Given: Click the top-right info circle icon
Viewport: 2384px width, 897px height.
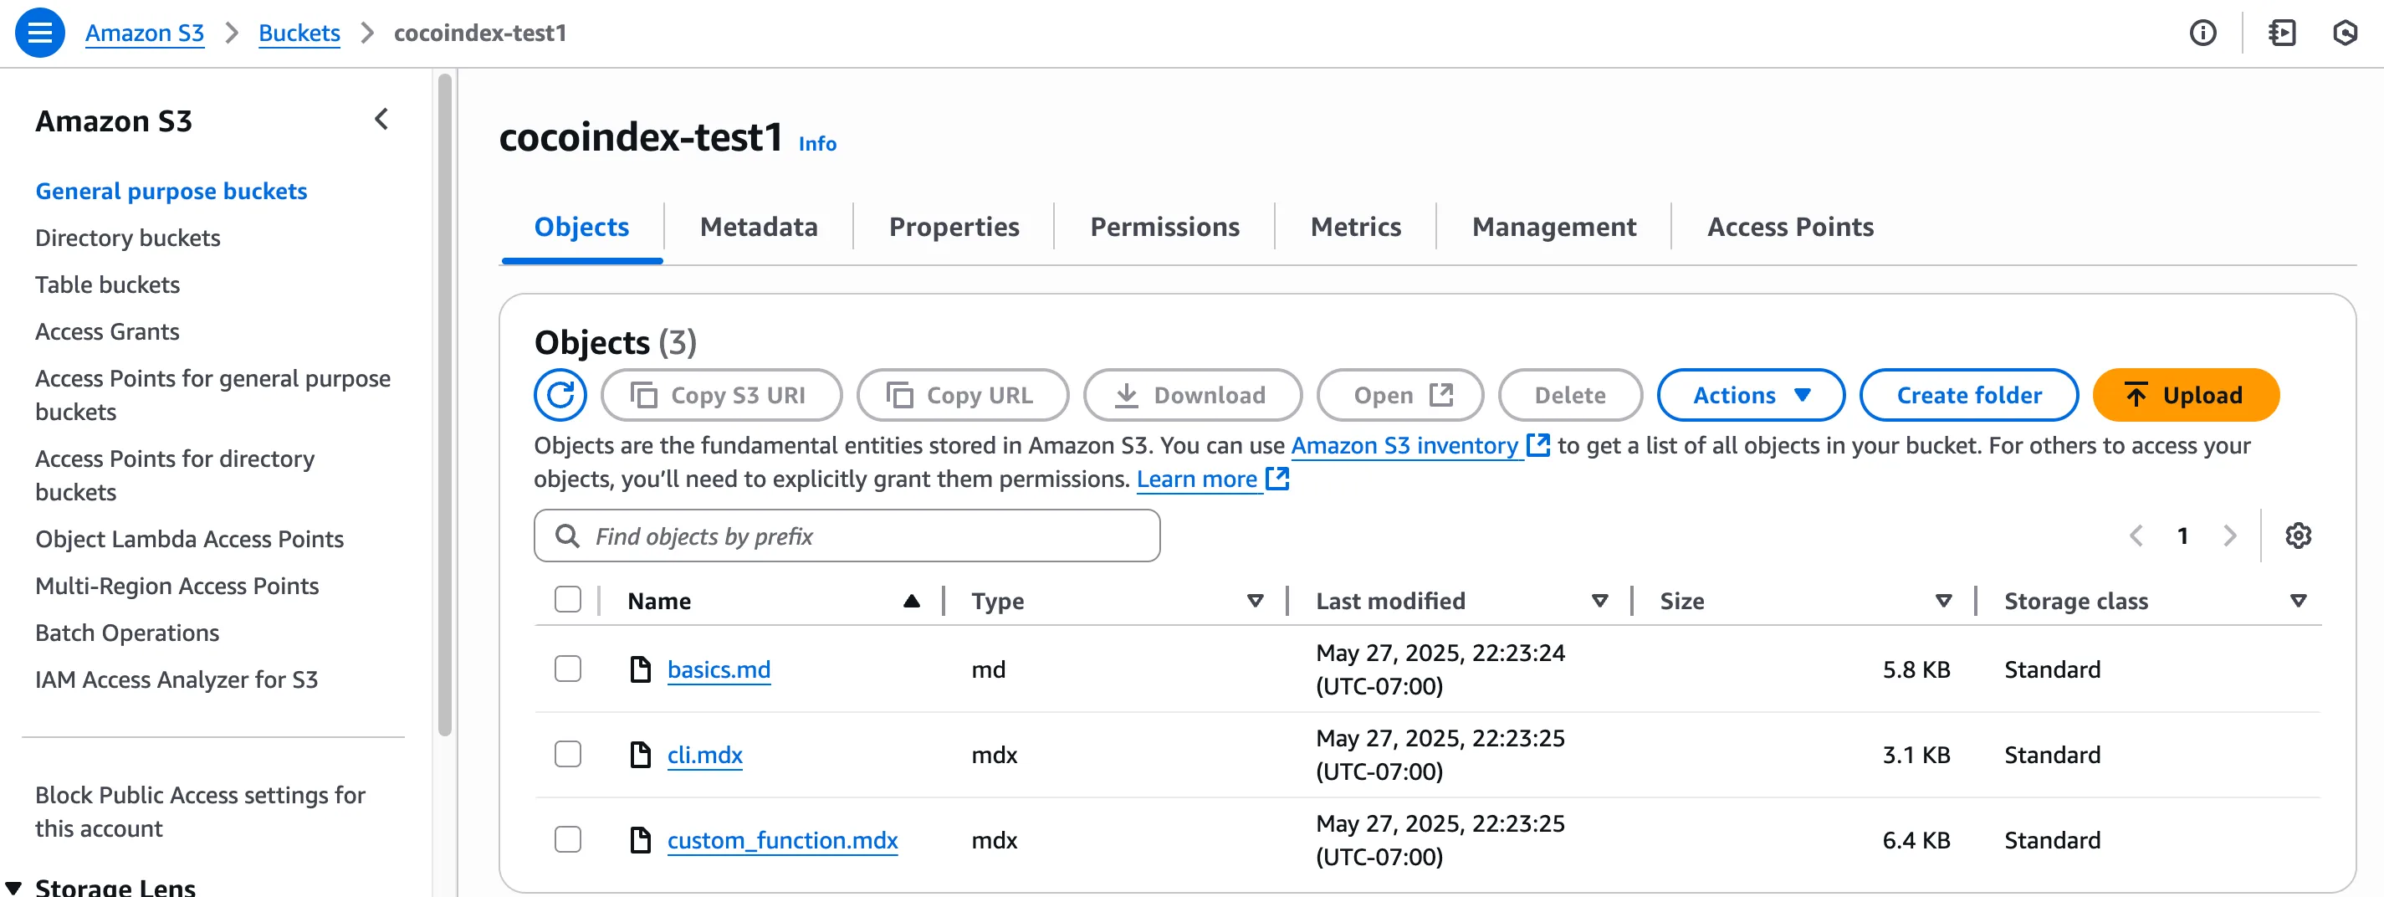Looking at the screenshot, I should point(2202,33).
